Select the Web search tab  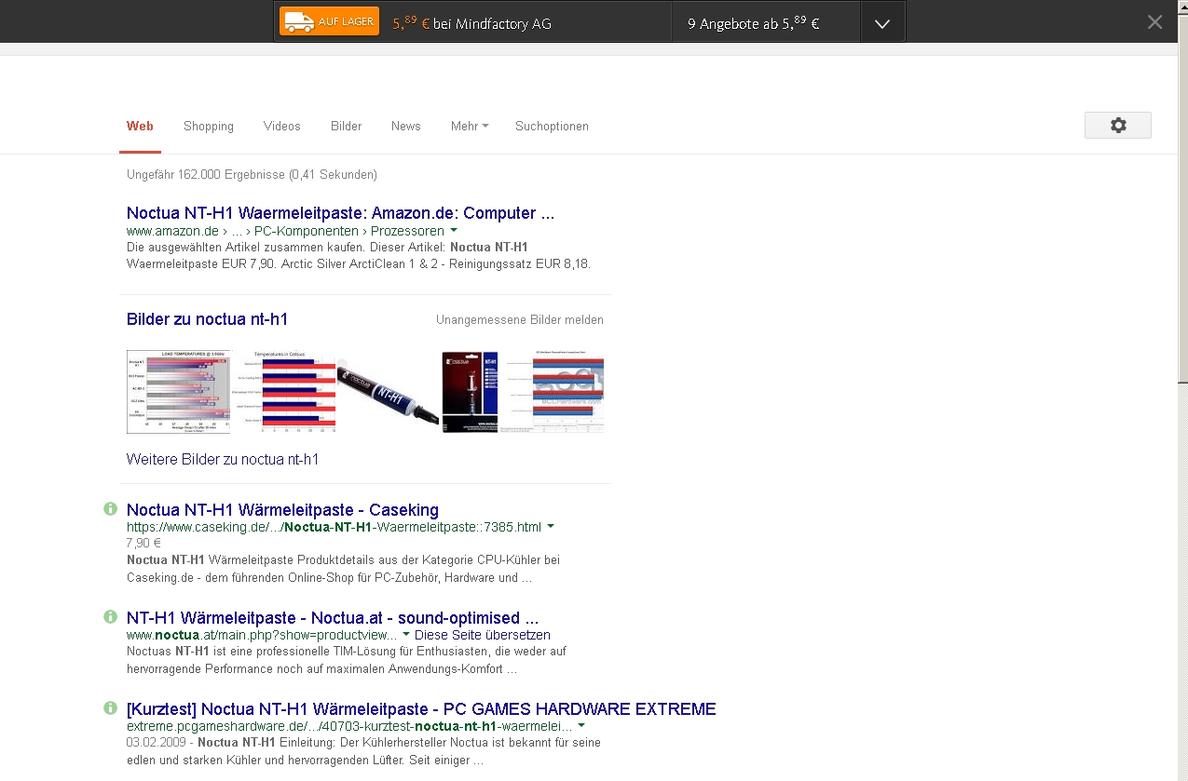point(140,127)
